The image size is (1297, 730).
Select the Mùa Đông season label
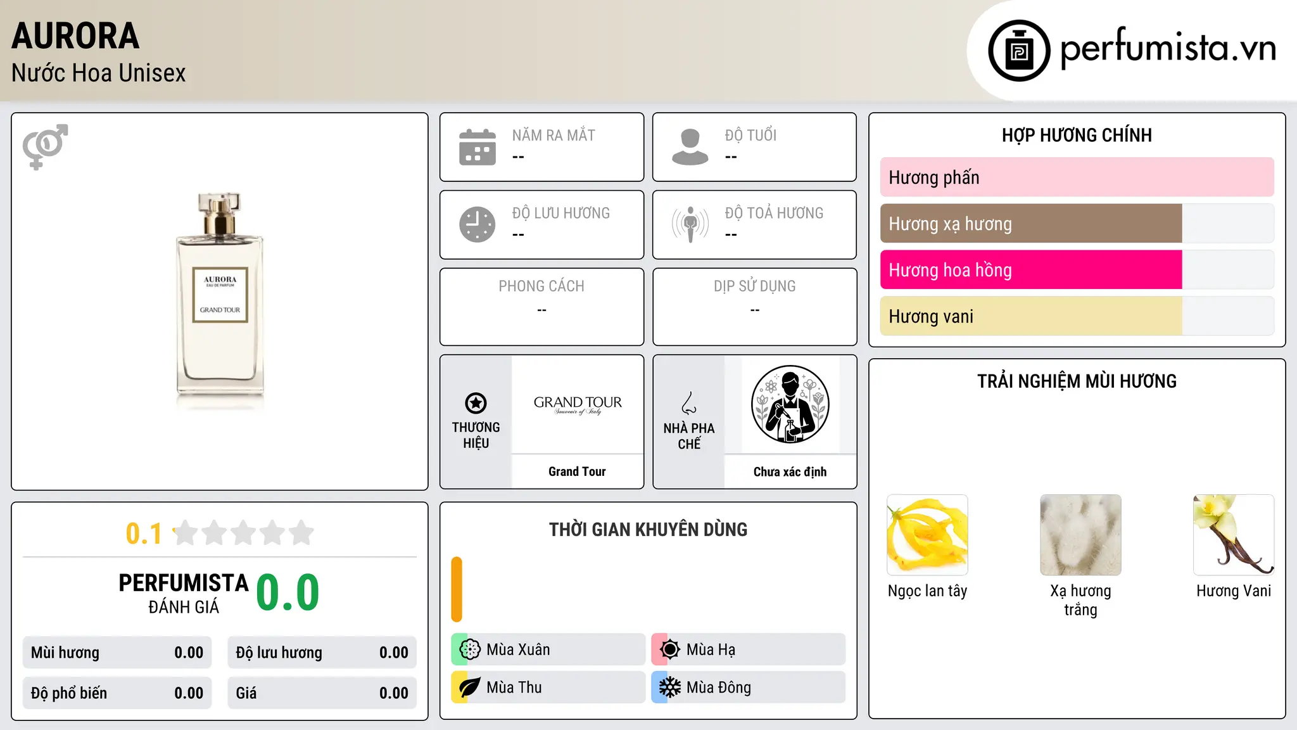click(719, 688)
